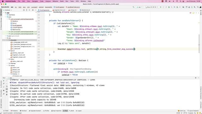Viewport: 202px width, 114px height.
Task: Open the VCS menu
Action: [x=77, y=1]
